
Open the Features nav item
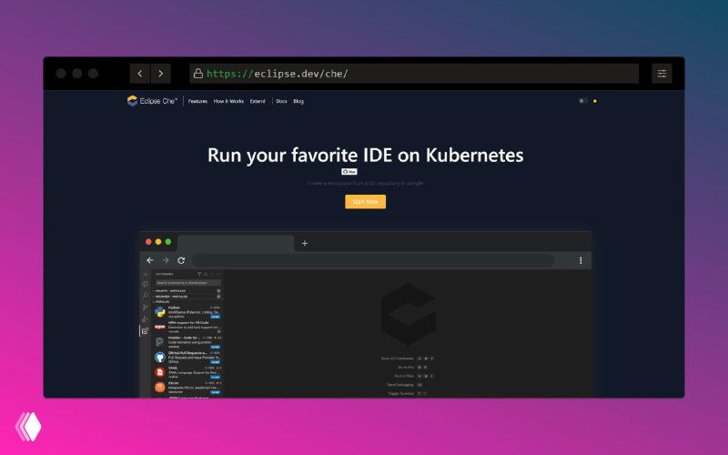point(197,101)
